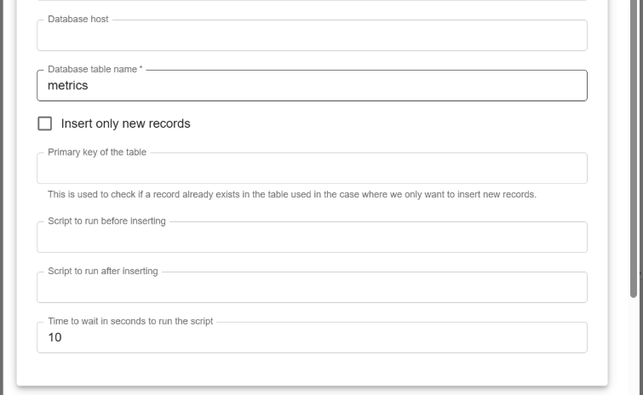The width and height of the screenshot is (643, 395).
Task: Click the "Database table name *" floating label
Action: 95,69
